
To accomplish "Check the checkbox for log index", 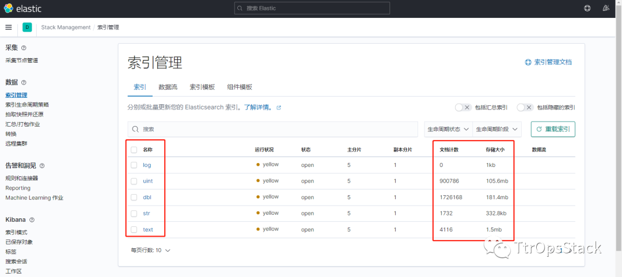I will [134, 165].
